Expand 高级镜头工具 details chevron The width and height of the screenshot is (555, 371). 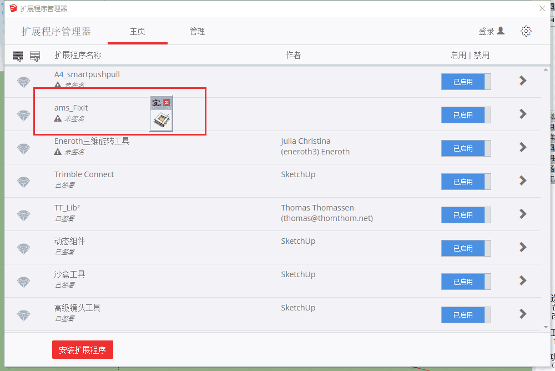[523, 314]
